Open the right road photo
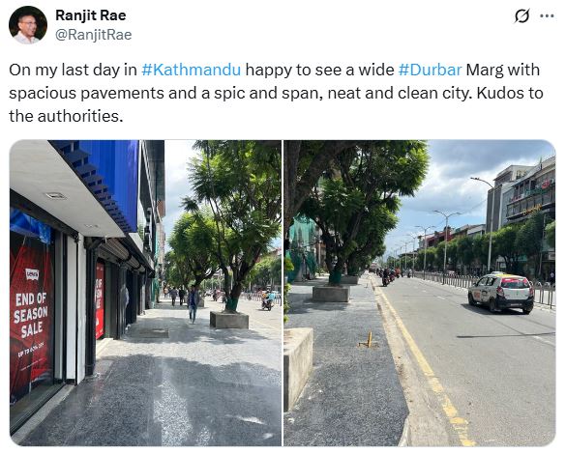 (x=420, y=293)
